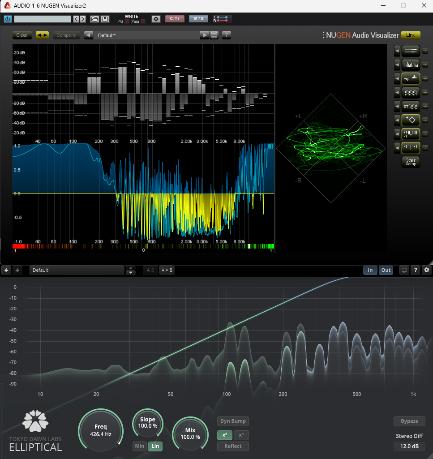Screen dimensions: 433x459
Task: Open the Elliptical display monitor icon
Action: tap(404, 270)
